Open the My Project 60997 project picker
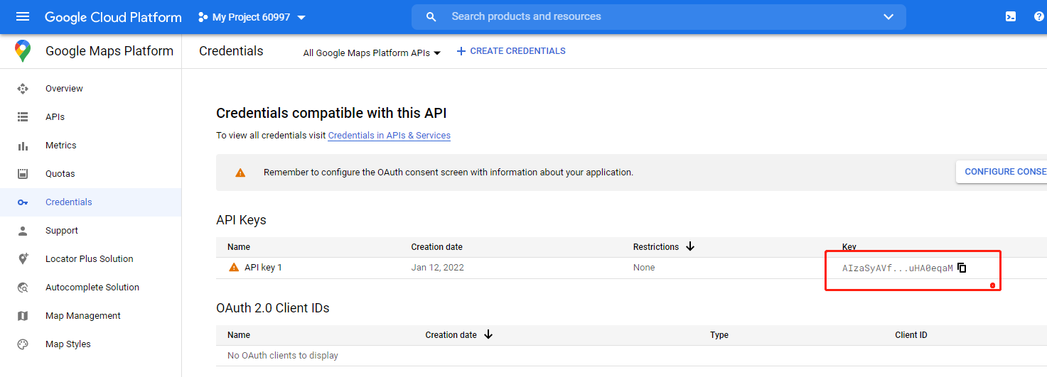The width and height of the screenshot is (1047, 377). click(x=252, y=17)
